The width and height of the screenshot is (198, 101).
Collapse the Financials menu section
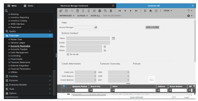pos(28,36)
